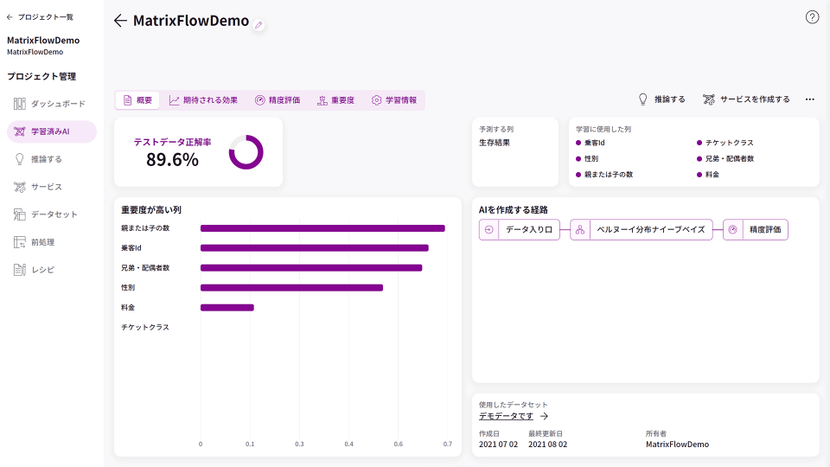The height and width of the screenshot is (467, 830).
Task: Click the 性別 importance bar
Action: 291,287
